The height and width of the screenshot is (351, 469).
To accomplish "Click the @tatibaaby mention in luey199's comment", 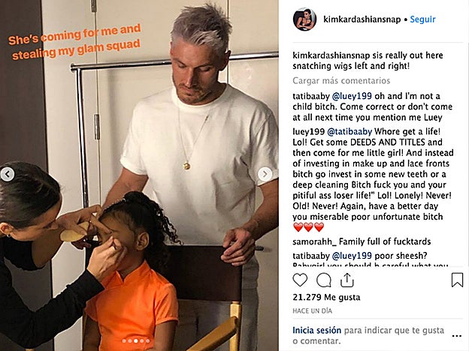I will point(349,132).
